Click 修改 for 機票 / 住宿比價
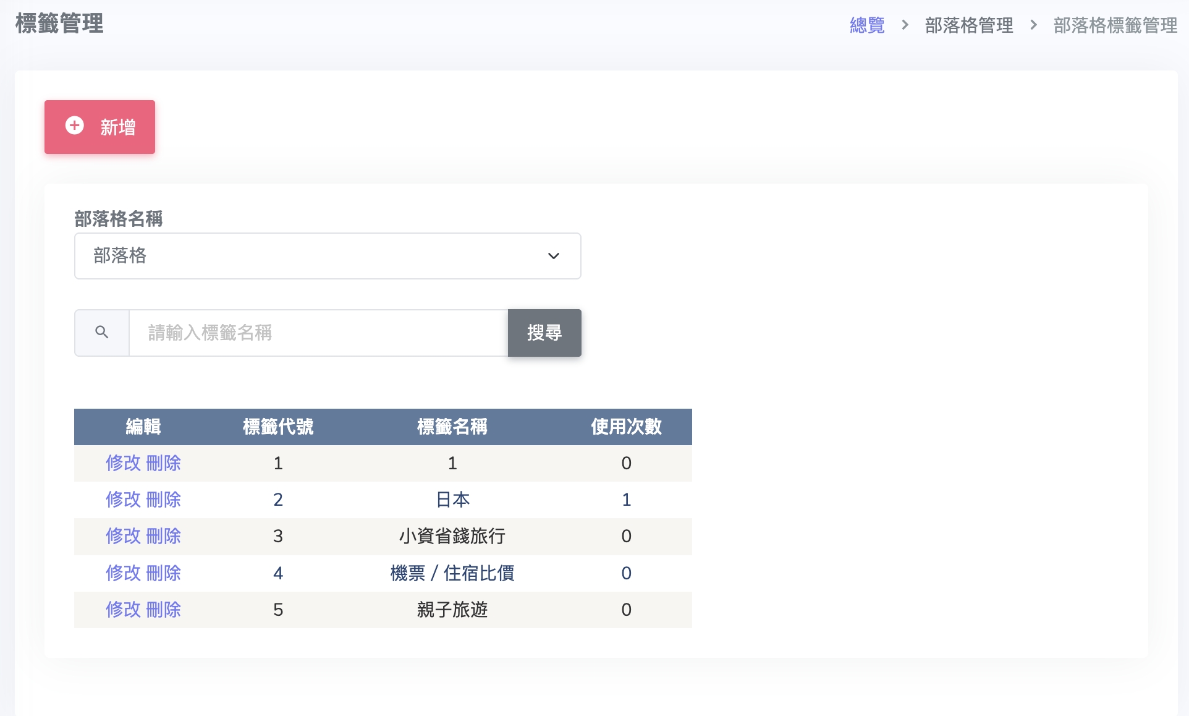Screen dimensions: 1189x716 [124, 573]
